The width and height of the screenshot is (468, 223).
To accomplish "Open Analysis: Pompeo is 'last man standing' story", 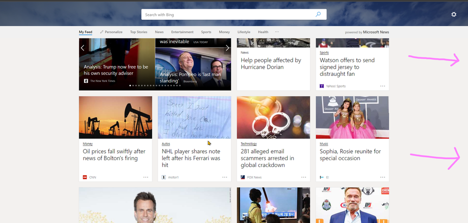I will (x=190, y=78).
